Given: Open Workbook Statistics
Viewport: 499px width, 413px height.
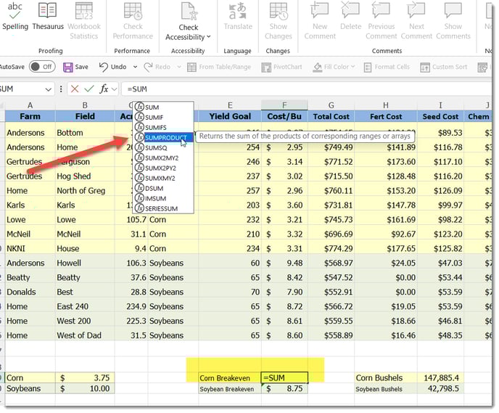Looking at the screenshot, I should coord(84,21).
